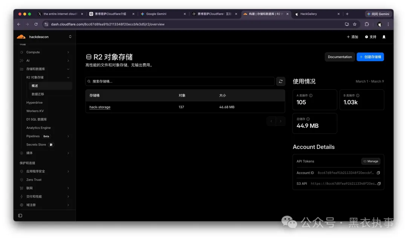Go to next page of buckets
407x239 pixels.
coord(281,121)
